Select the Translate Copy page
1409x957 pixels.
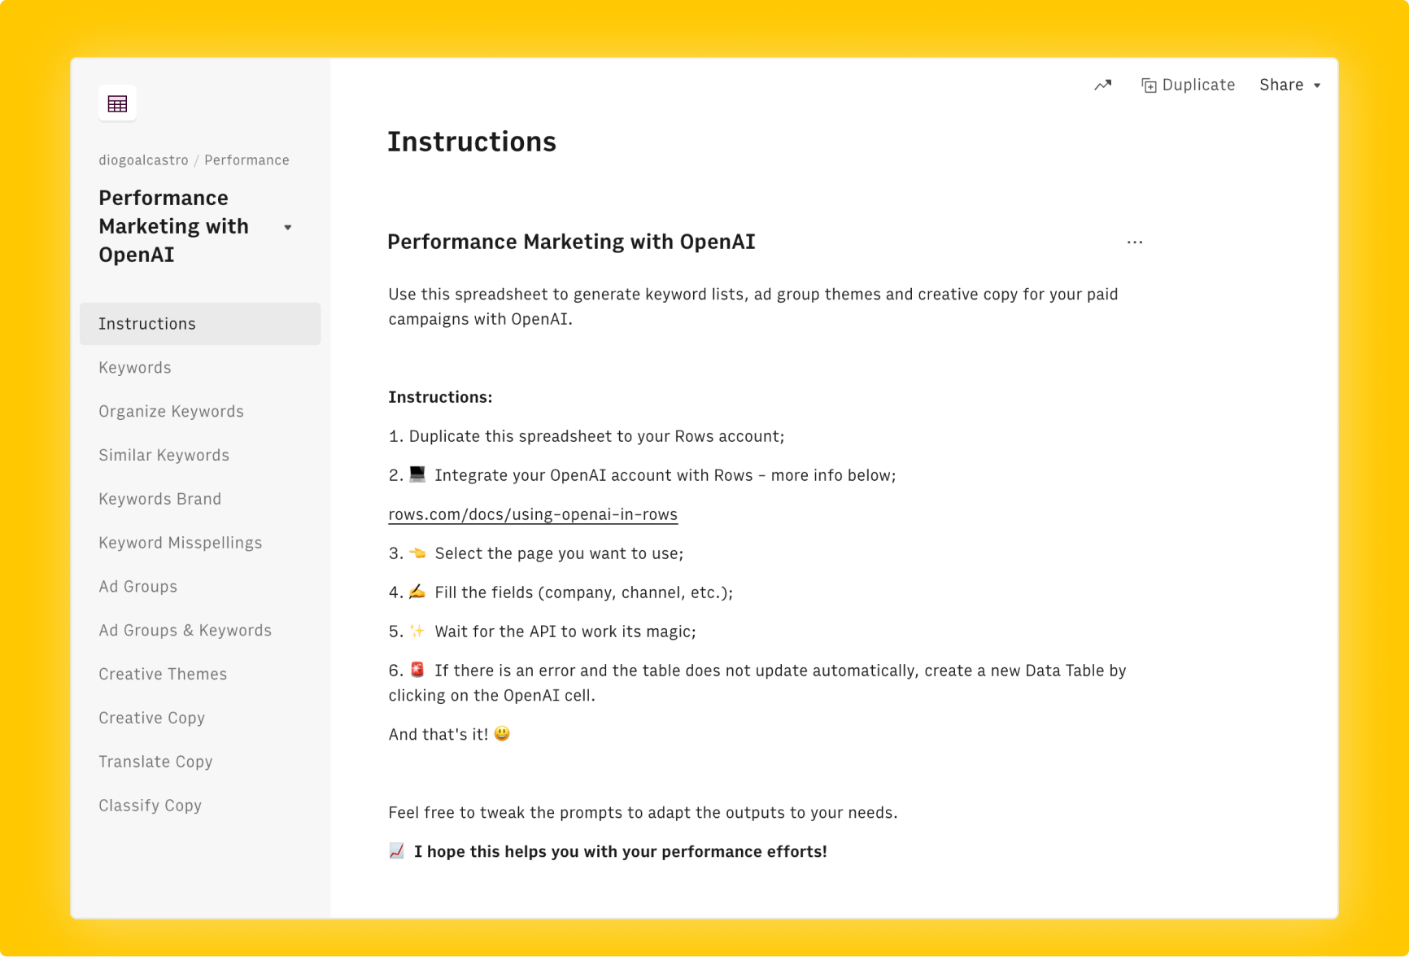tap(155, 762)
